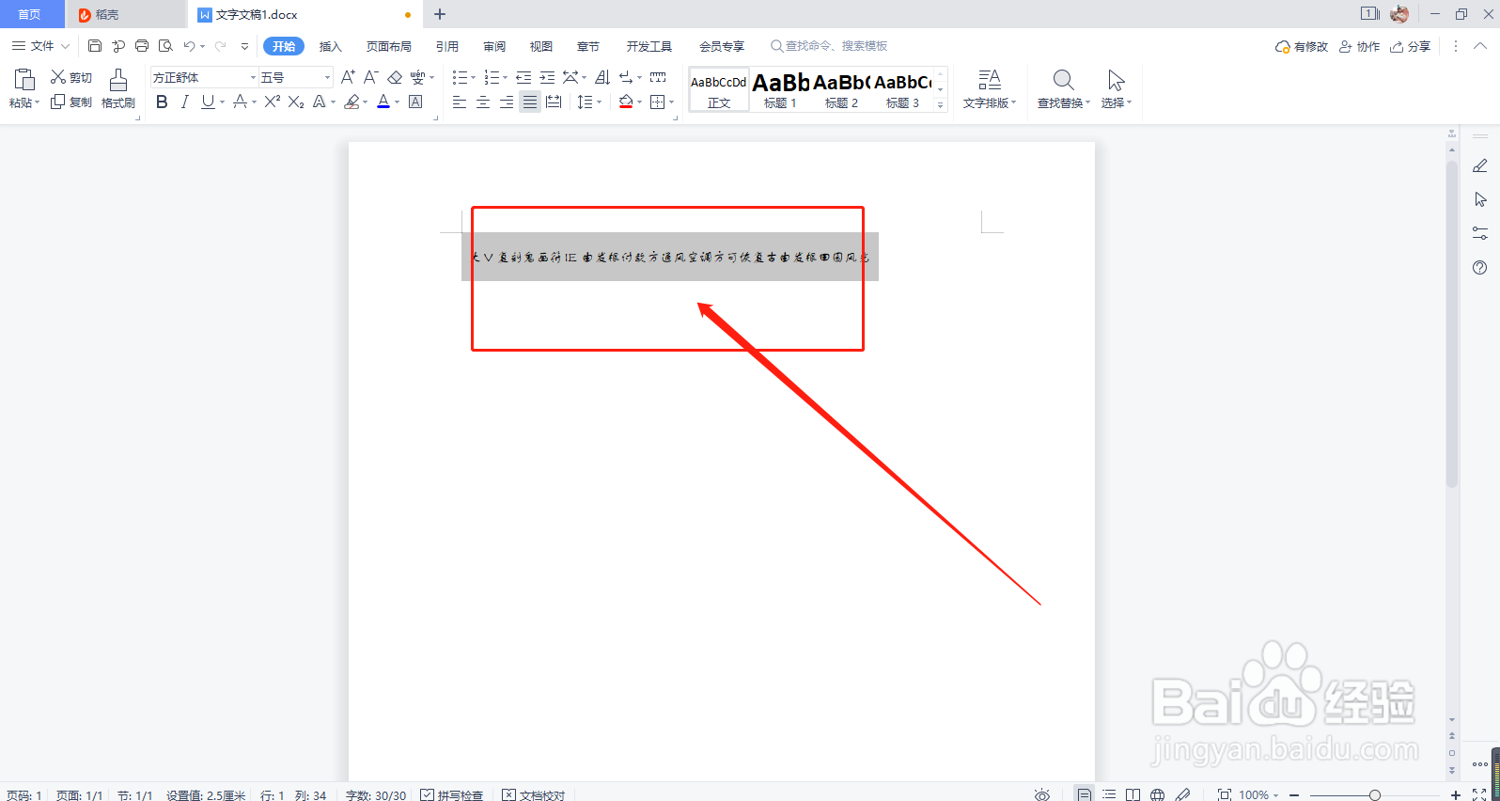The width and height of the screenshot is (1500, 801).
Task: Apply the Heading 2 (标题 2) style
Action: 841,90
